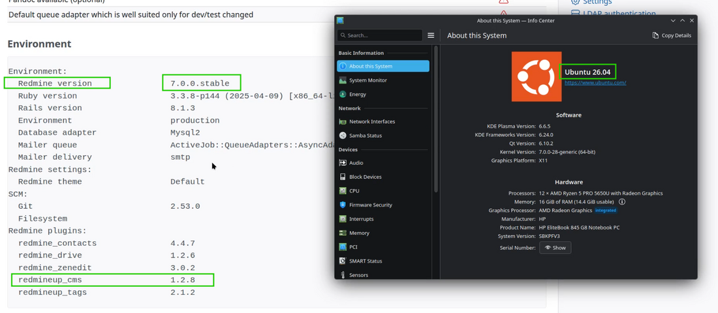
Task: Click the '7.0.0.stable' version value
Action: 200,83
